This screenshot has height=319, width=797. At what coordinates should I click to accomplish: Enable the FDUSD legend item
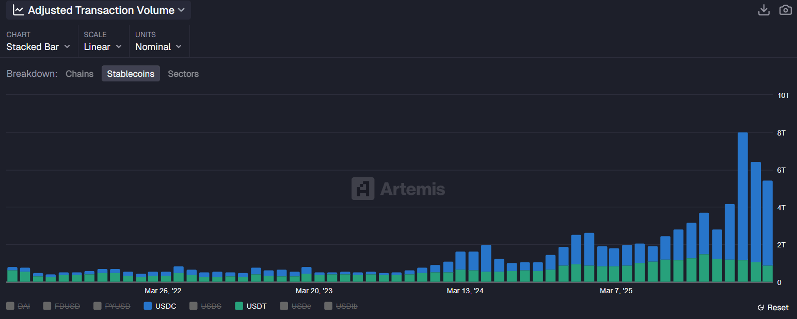62,306
